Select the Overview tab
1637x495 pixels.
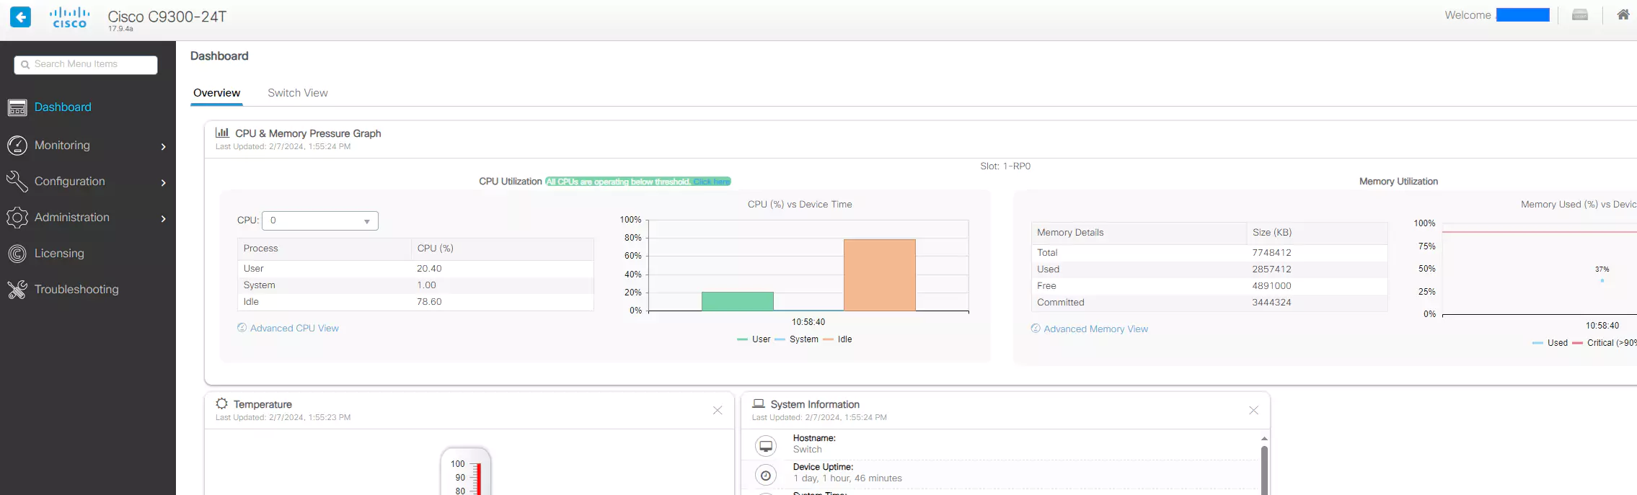tap(216, 93)
